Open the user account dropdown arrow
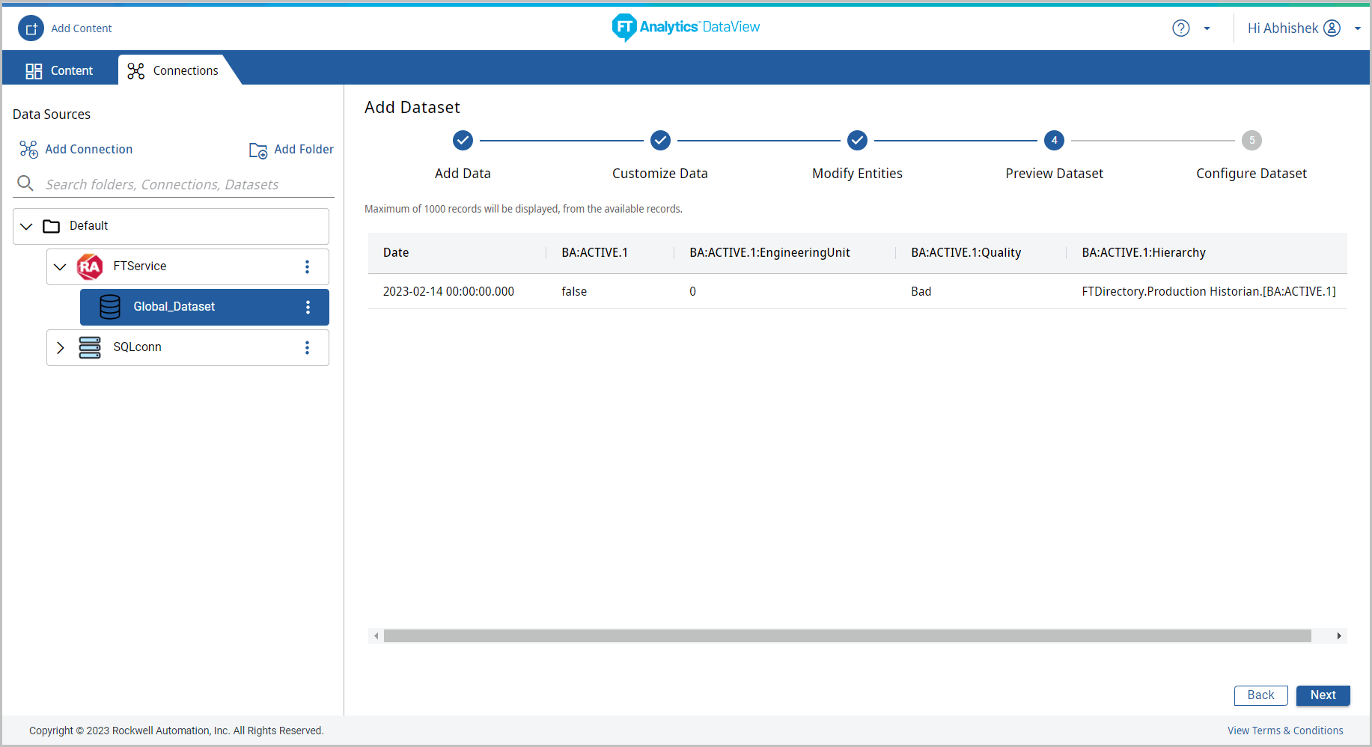Viewport: 1372px width, 747px height. [1358, 29]
